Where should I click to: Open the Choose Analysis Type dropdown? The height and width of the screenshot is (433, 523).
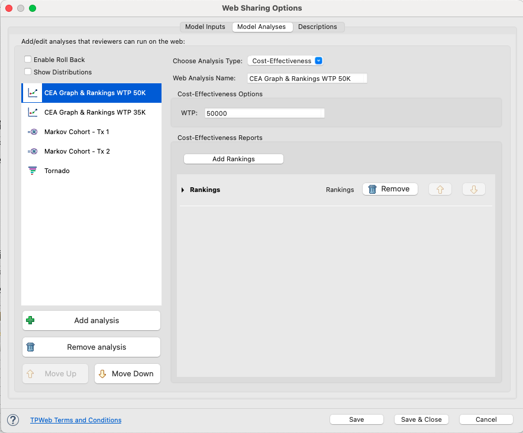(286, 61)
